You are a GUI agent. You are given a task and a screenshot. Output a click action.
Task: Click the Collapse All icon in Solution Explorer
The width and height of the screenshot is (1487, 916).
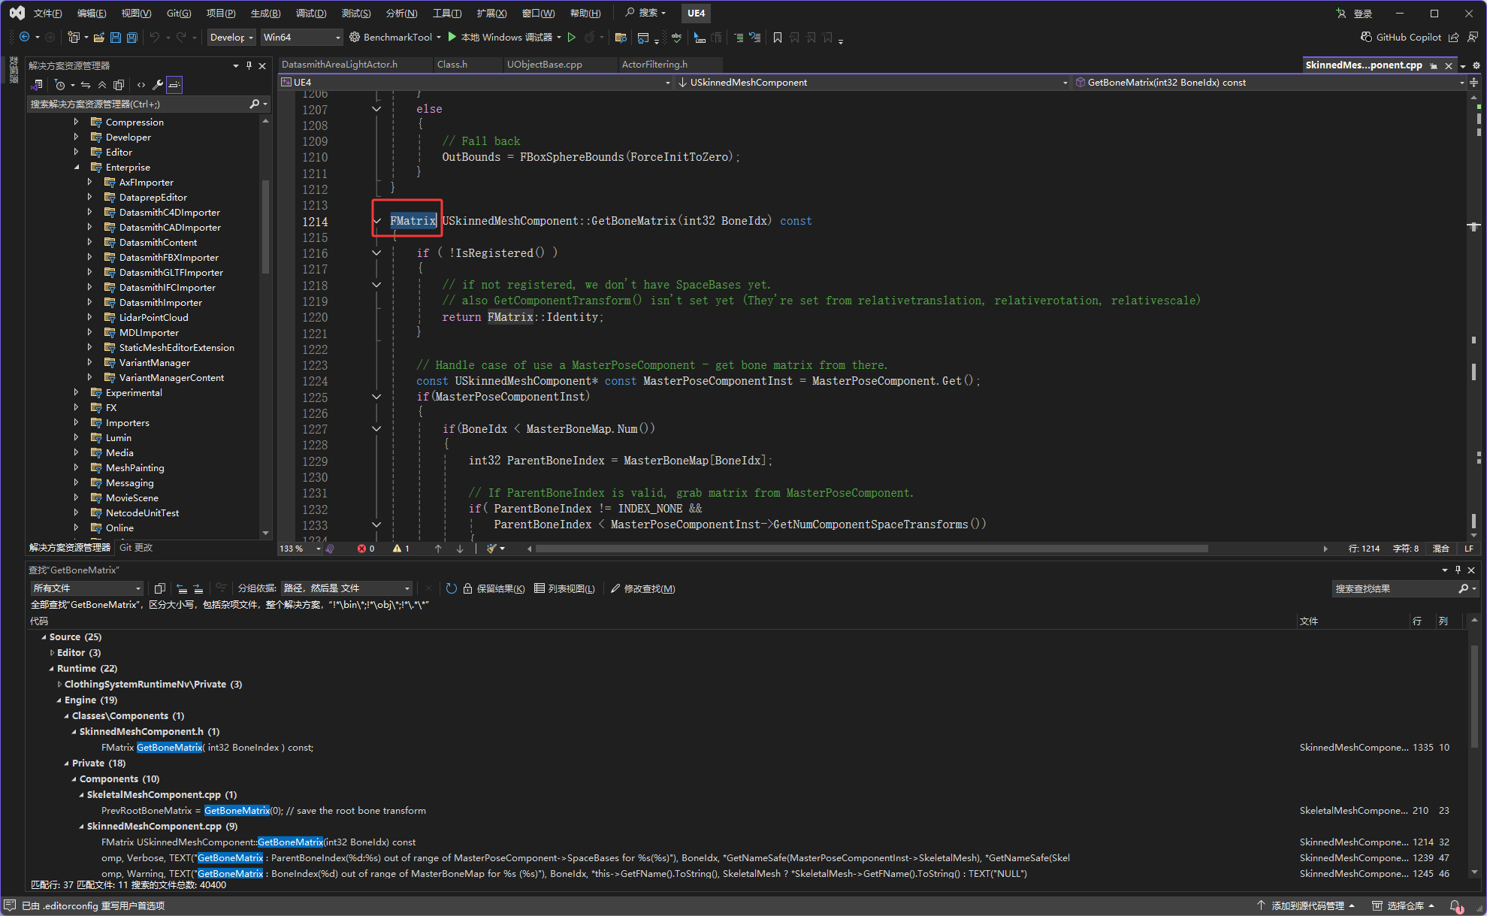102,85
